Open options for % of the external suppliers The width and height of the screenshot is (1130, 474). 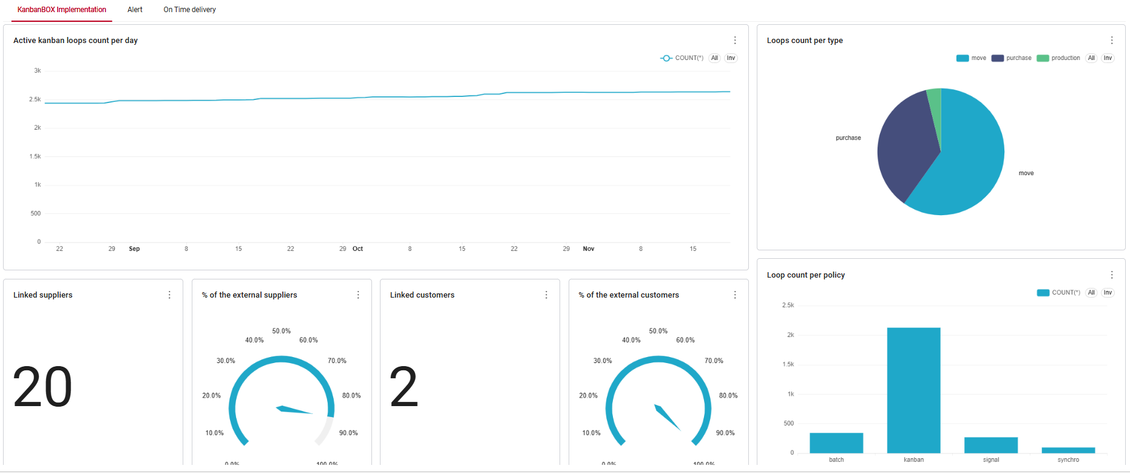coord(358,295)
